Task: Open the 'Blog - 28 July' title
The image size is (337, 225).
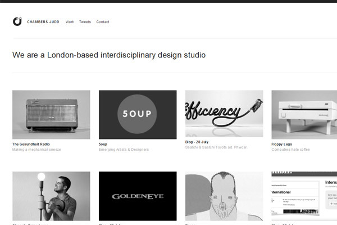Action: 197,142
